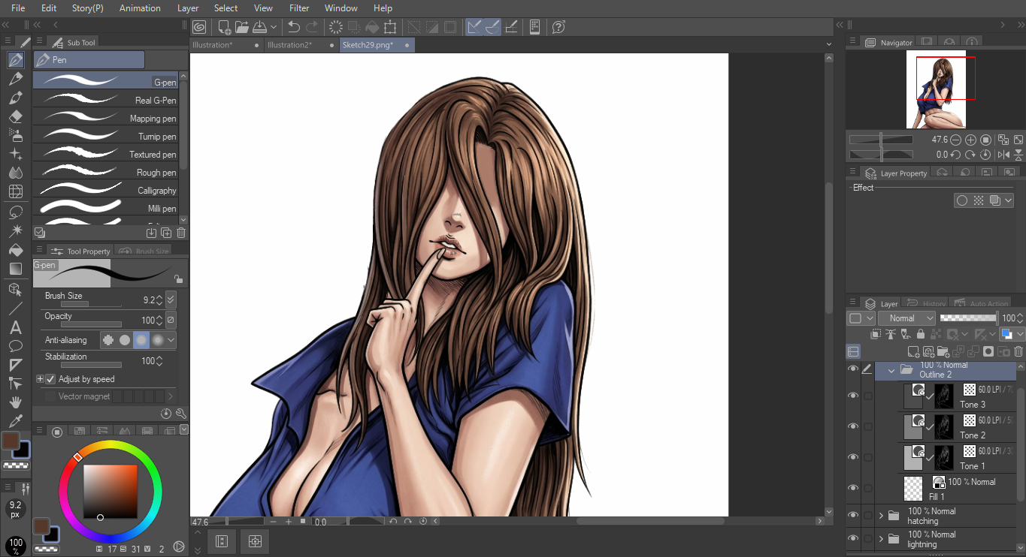This screenshot has width=1026, height=557.
Task: Hide the hatching folder layer
Action: [x=852, y=515]
